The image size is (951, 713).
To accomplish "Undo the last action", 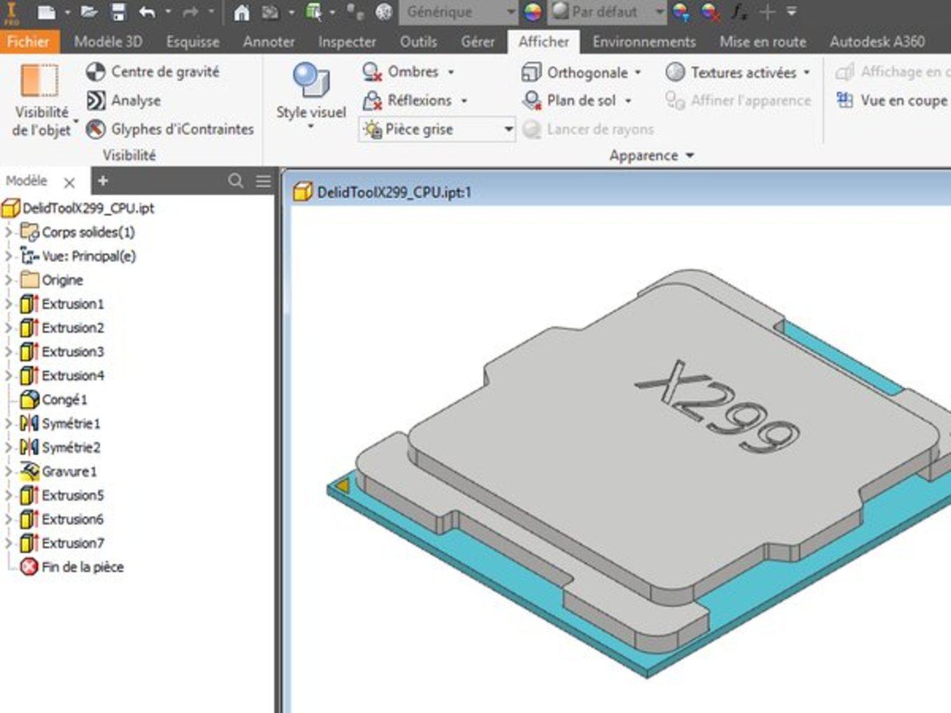I will 147,12.
